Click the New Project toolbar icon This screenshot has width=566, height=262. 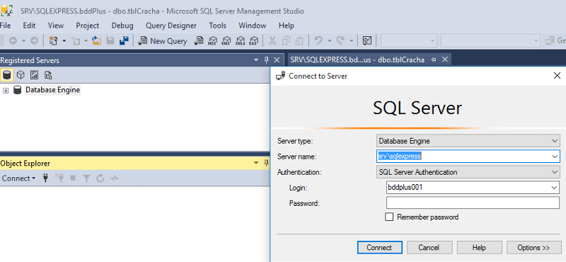tap(54, 41)
